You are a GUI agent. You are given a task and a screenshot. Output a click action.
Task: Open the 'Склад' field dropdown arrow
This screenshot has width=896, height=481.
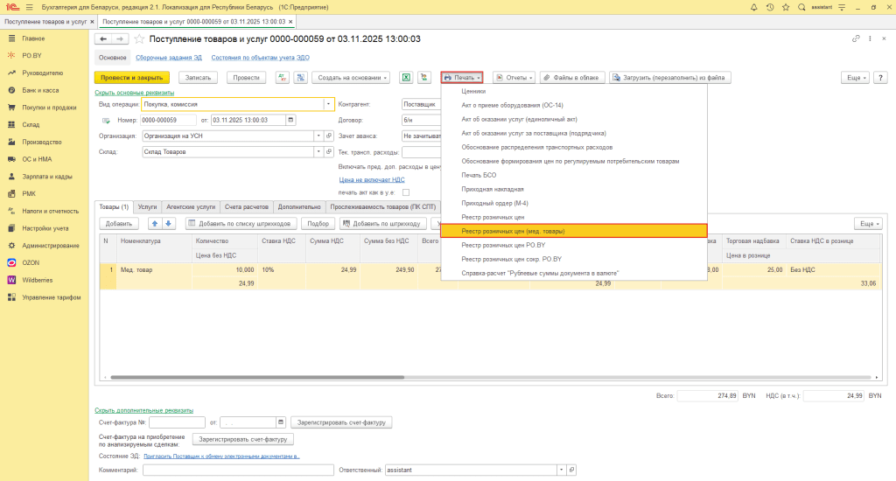[318, 151]
